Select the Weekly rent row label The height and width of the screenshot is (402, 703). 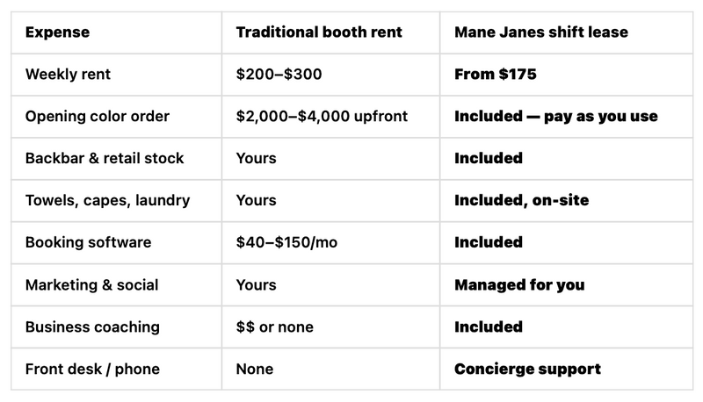click(x=68, y=75)
